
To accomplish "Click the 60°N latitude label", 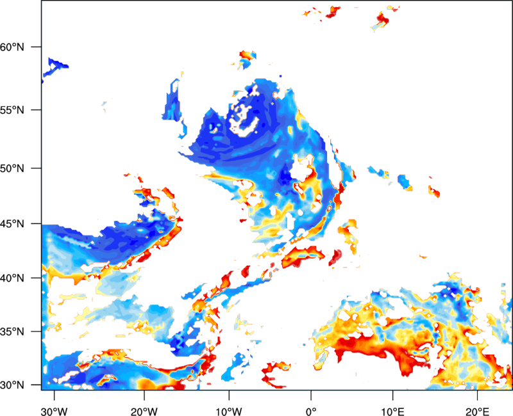I will [12, 47].
